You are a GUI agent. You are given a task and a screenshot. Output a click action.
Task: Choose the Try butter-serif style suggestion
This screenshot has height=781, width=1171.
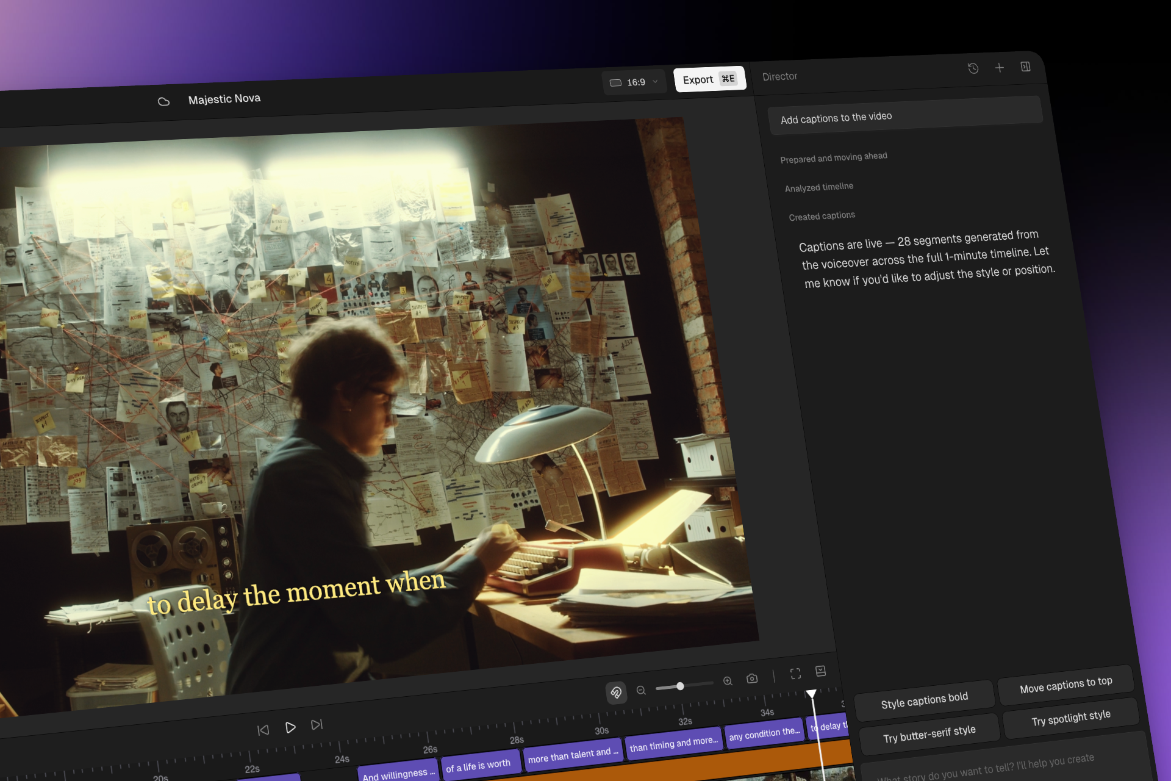pyautogui.click(x=929, y=734)
